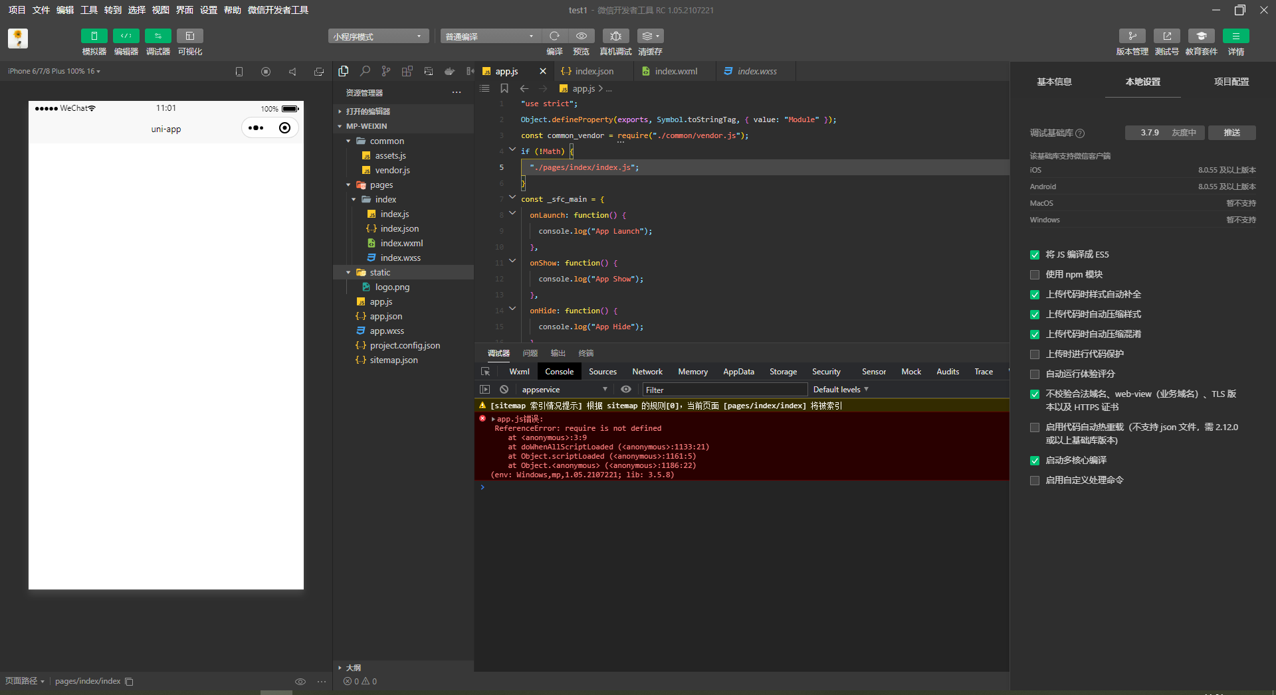
Task: Select element inspector in devtools
Action: (x=486, y=372)
